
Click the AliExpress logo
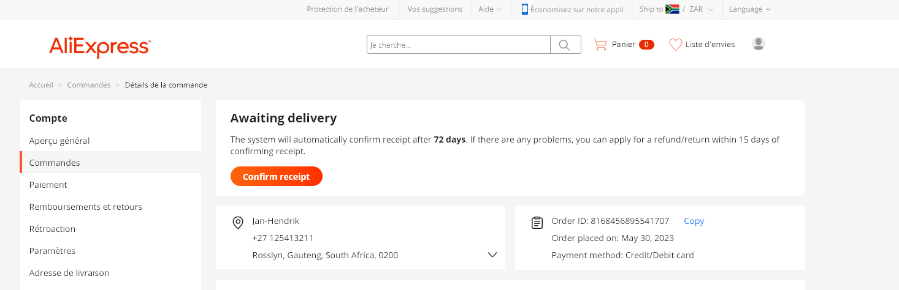click(x=100, y=46)
